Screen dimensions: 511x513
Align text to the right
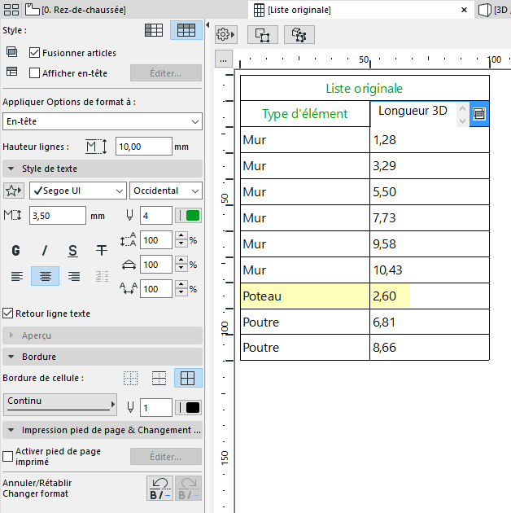74,276
